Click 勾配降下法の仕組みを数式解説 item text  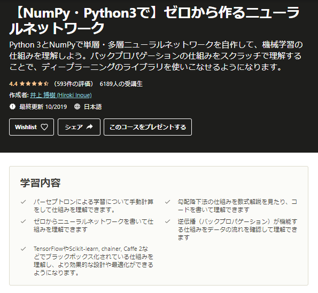point(237,205)
